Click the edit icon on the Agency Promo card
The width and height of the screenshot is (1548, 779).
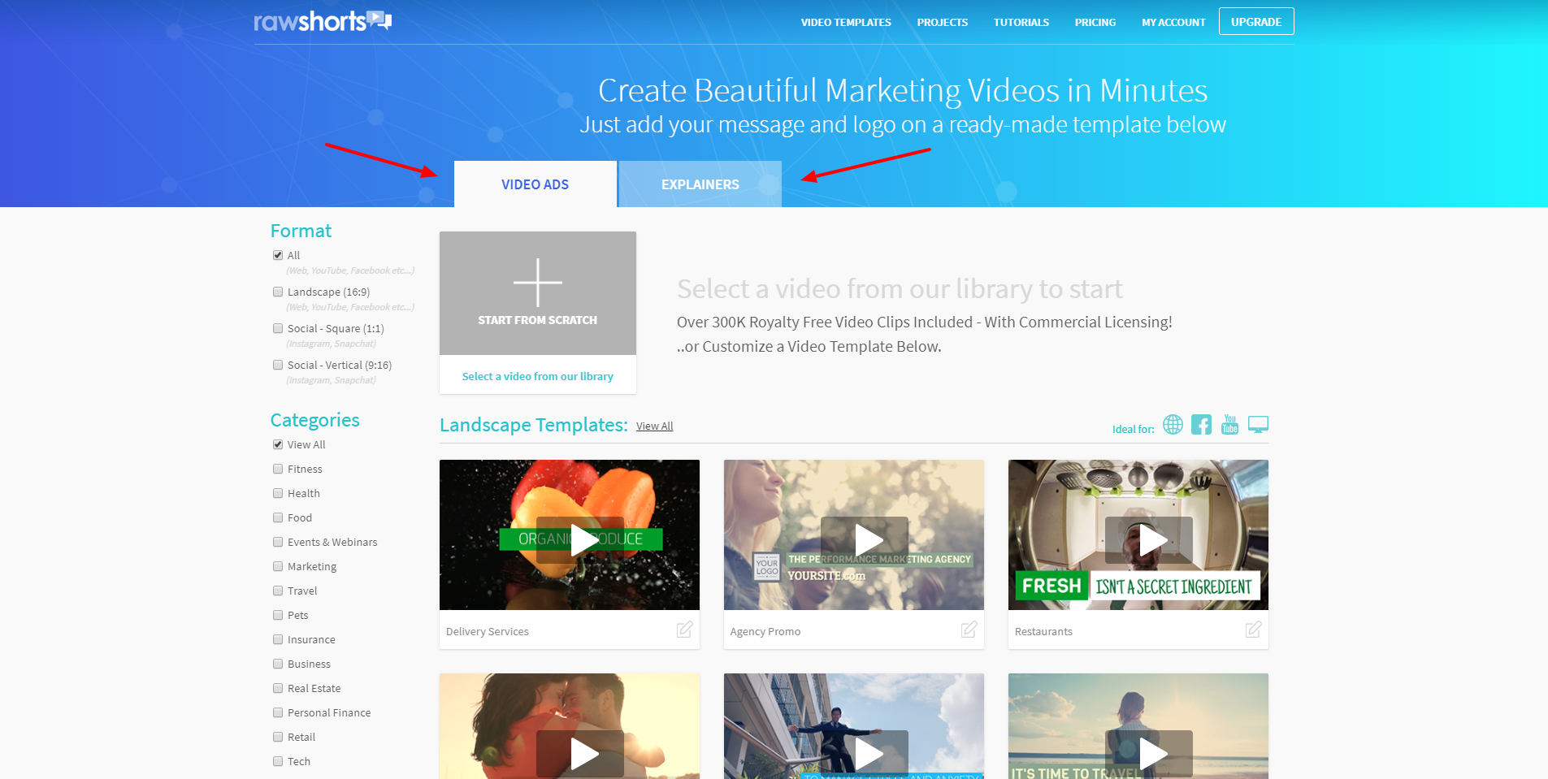(969, 630)
